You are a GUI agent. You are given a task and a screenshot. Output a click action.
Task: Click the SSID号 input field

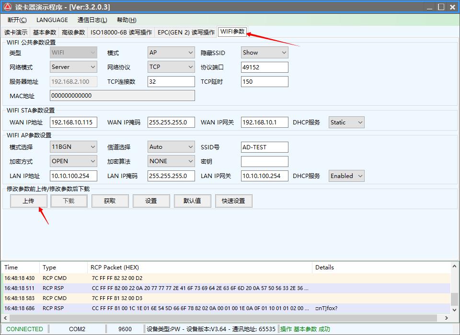(x=264, y=147)
